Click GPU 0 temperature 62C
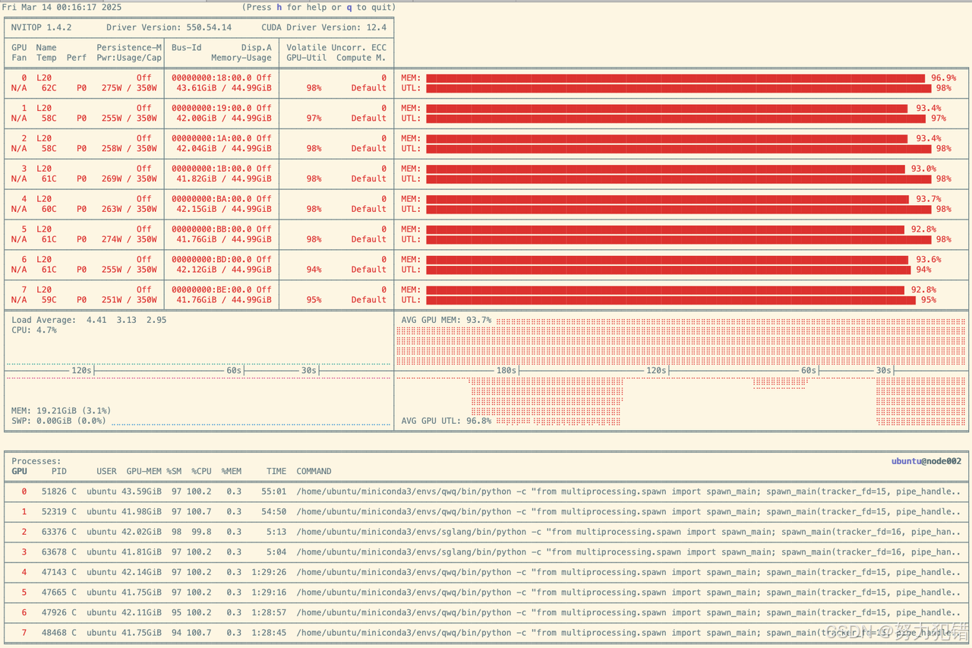The image size is (972, 648). pos(49,88)
